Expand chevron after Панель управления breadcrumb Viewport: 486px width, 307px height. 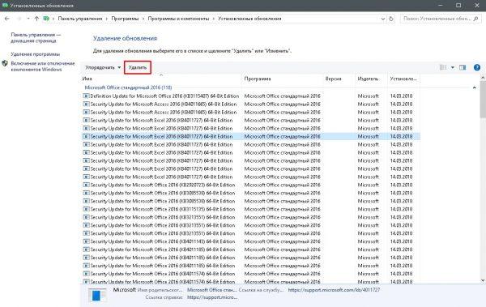tap(107, 19)
